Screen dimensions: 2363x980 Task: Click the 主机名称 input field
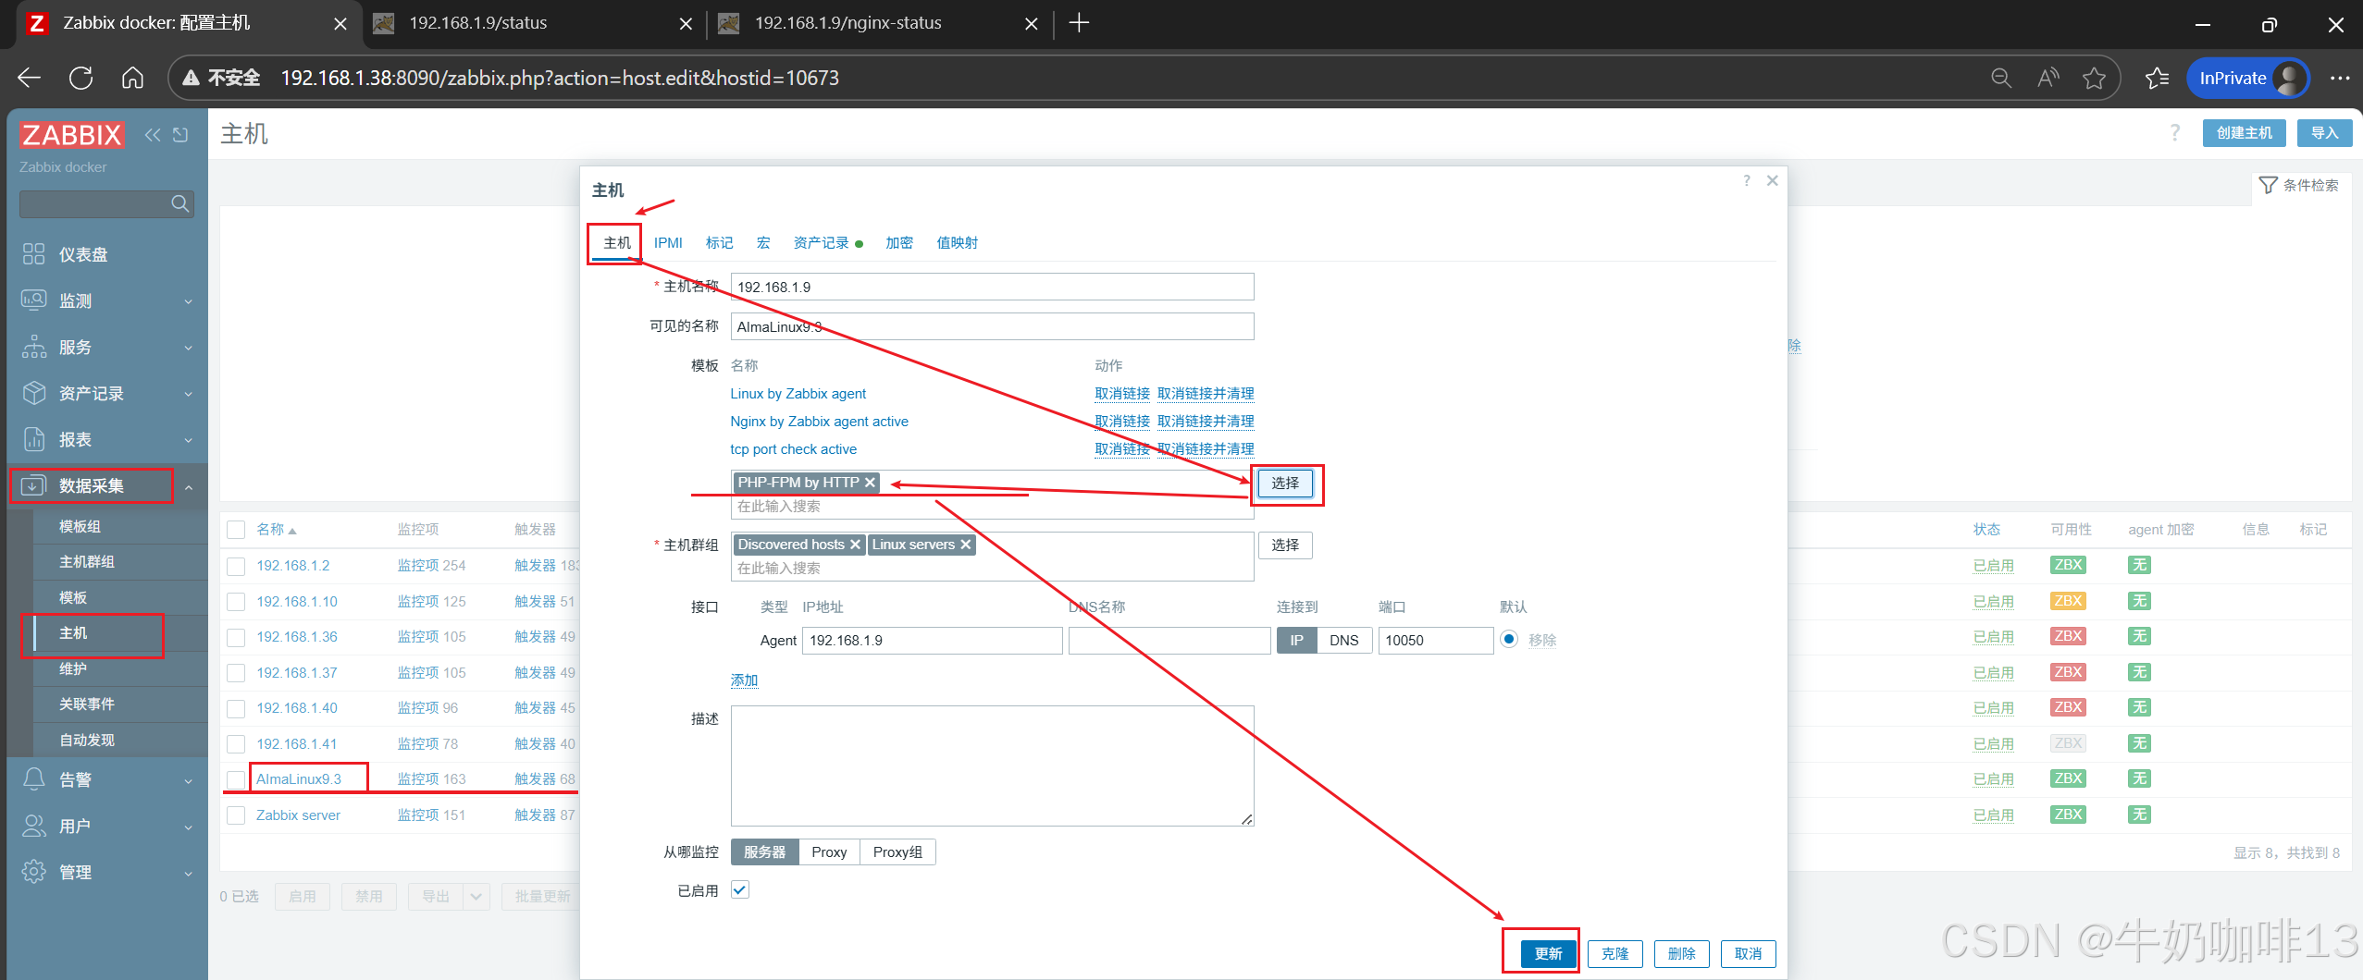tap(992, 287)
